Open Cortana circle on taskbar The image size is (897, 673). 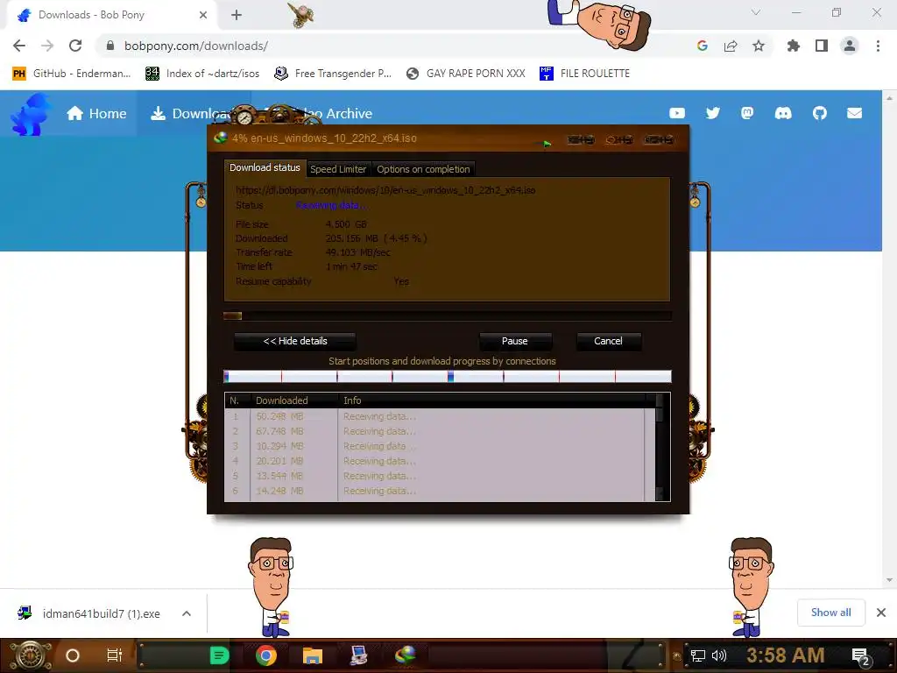click(73, 655)
